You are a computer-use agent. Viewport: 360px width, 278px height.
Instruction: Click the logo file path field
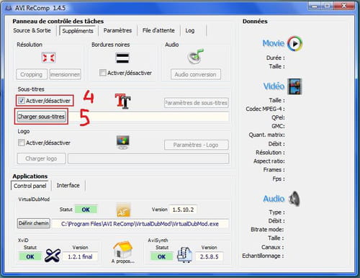click(x=148, y=158)
